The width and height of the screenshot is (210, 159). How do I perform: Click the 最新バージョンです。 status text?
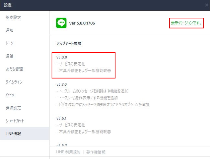(x=186, y=23)
